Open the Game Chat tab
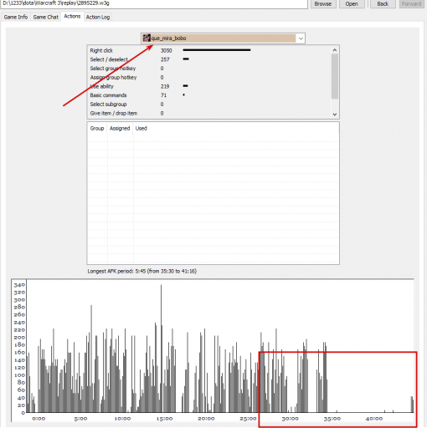 click(46, 17)
